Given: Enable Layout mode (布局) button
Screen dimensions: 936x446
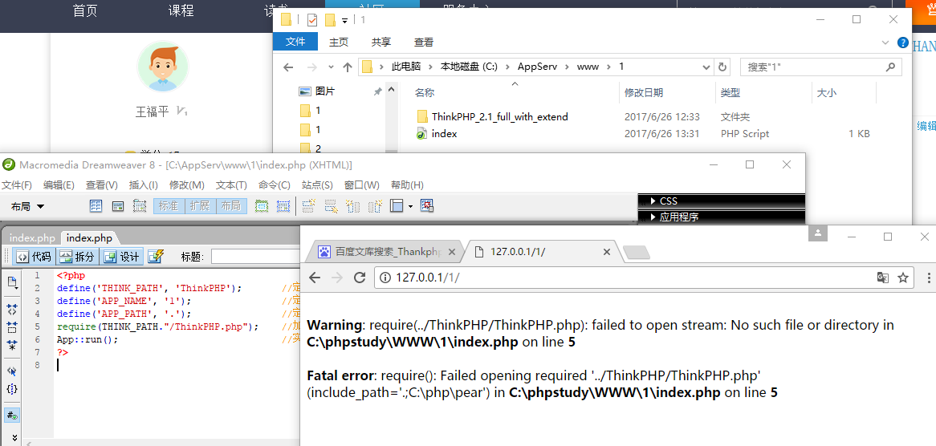Looking at the screenshot, I should pos(231,206).
